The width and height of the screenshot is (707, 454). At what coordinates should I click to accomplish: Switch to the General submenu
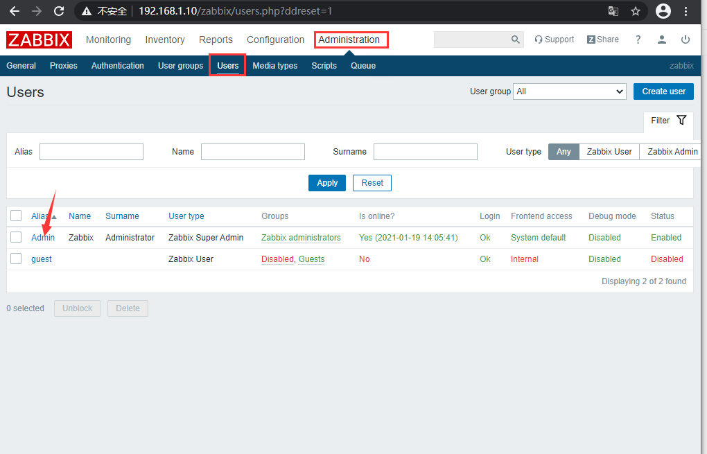coord(21,66)
